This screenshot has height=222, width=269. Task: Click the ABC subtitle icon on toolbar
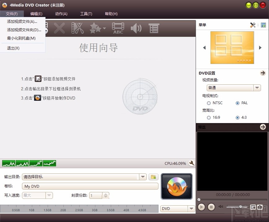click(118, 28)
